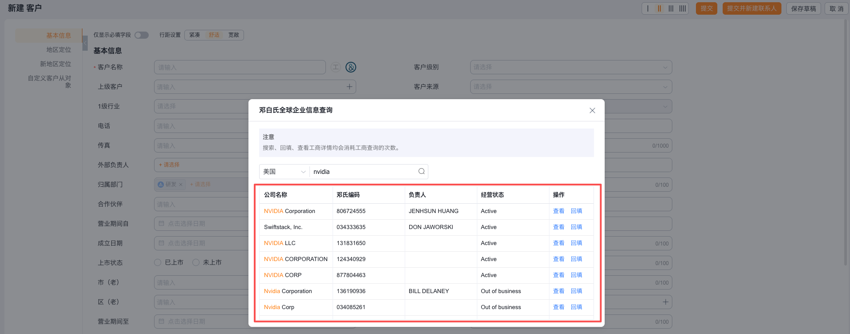Close the 邓白氏全球企业信息查询 dialog

click(592, 110)
